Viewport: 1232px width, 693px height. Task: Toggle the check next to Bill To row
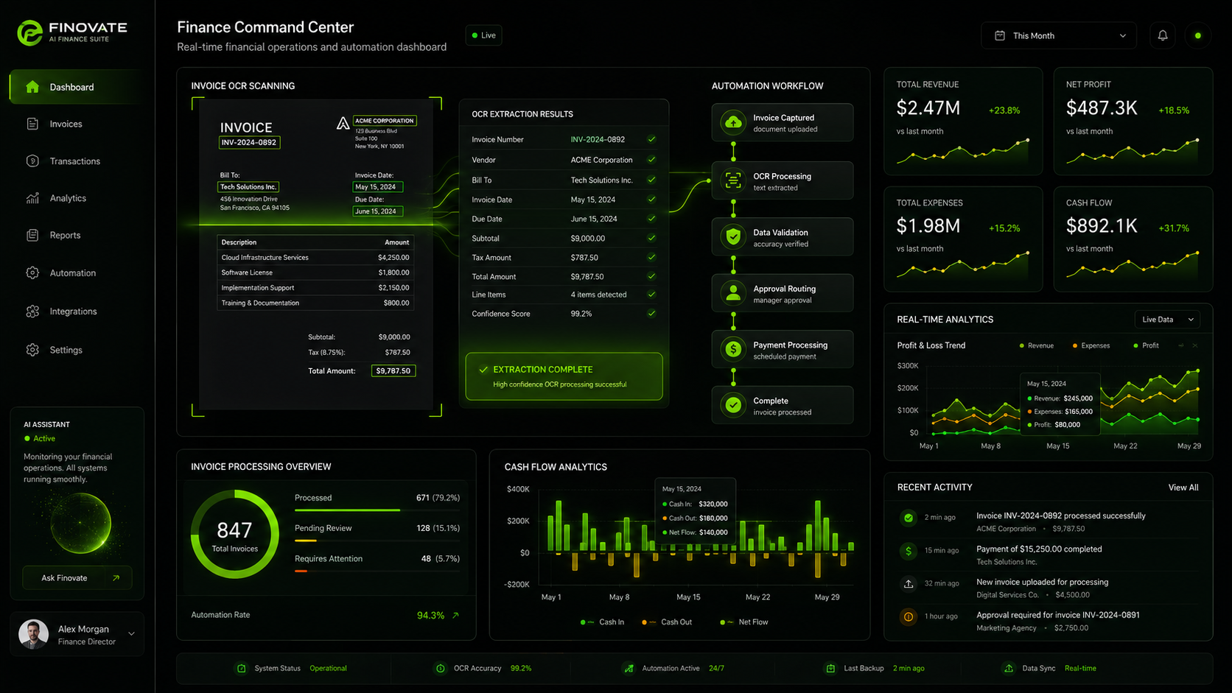[651, 180]
